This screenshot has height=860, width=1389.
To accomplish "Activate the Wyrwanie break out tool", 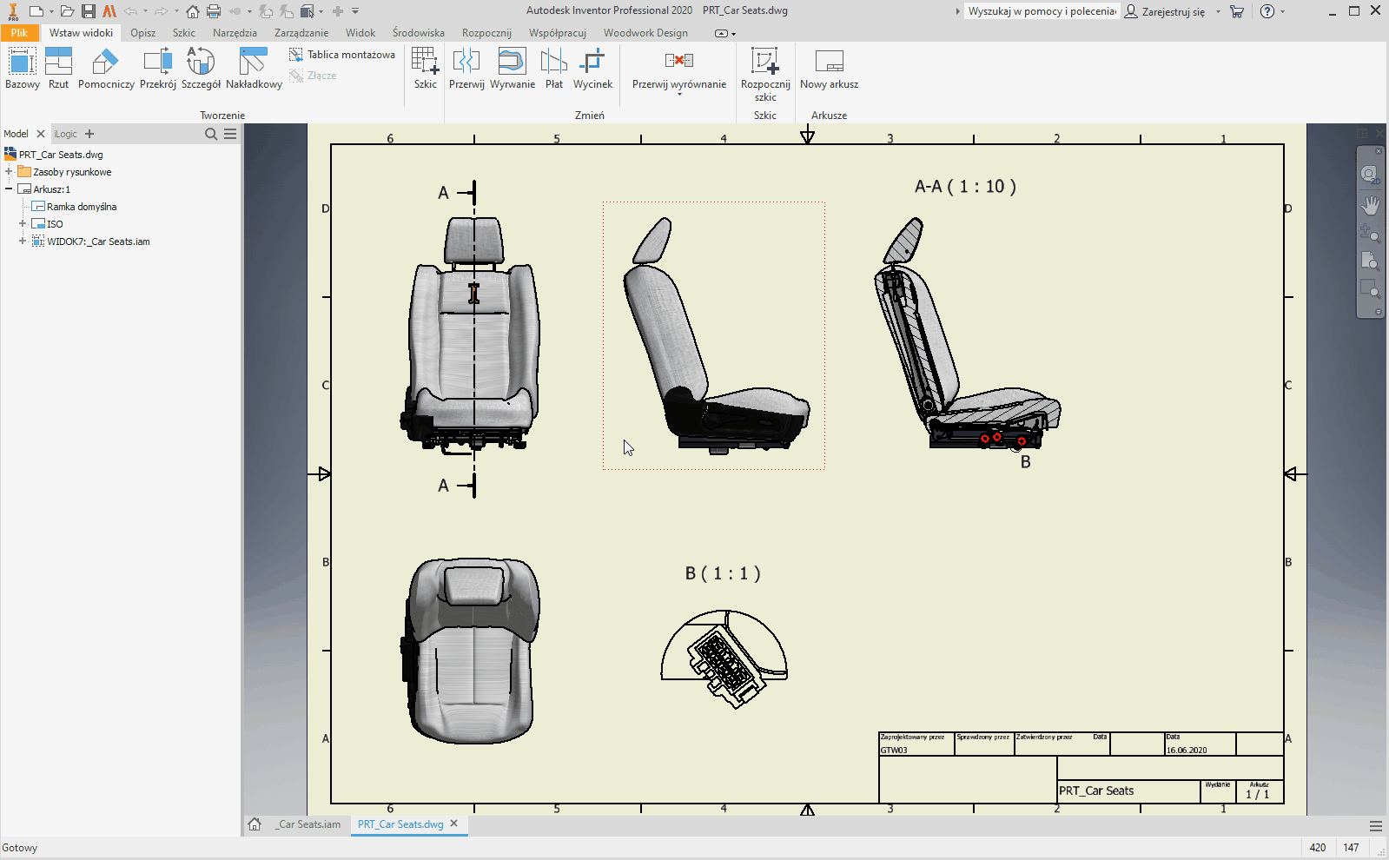I will click(512, 68).
